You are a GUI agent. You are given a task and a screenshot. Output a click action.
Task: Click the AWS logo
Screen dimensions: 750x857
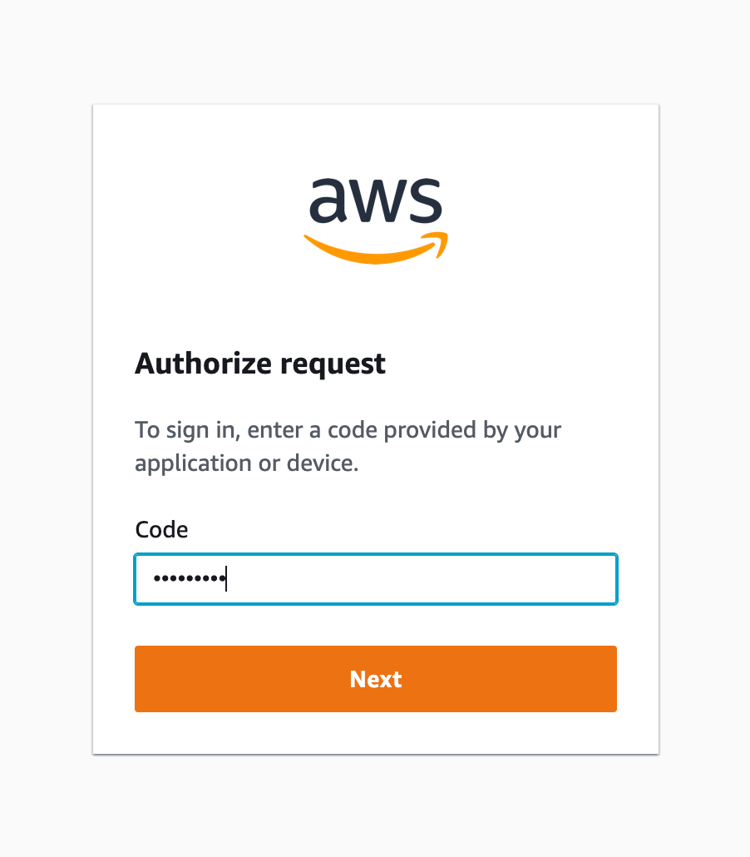[x=376, y=220]
